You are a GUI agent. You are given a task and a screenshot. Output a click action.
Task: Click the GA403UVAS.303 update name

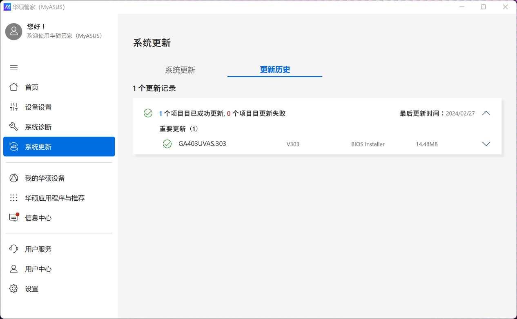coord(202,144)
